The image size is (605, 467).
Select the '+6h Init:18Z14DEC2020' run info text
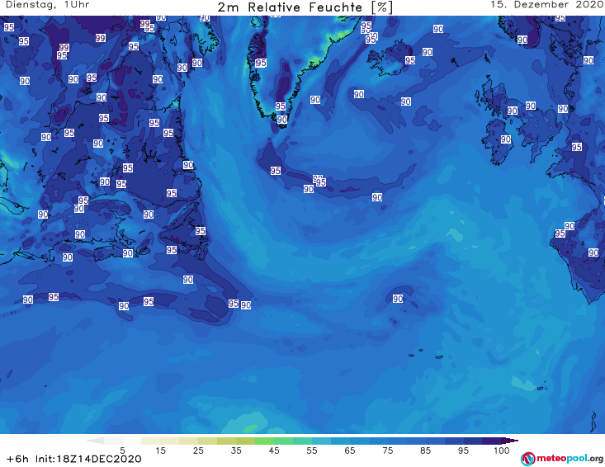pos(73,459)
